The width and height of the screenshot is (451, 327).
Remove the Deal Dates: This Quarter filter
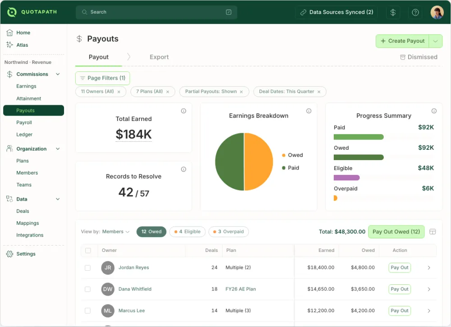(319, 92)
